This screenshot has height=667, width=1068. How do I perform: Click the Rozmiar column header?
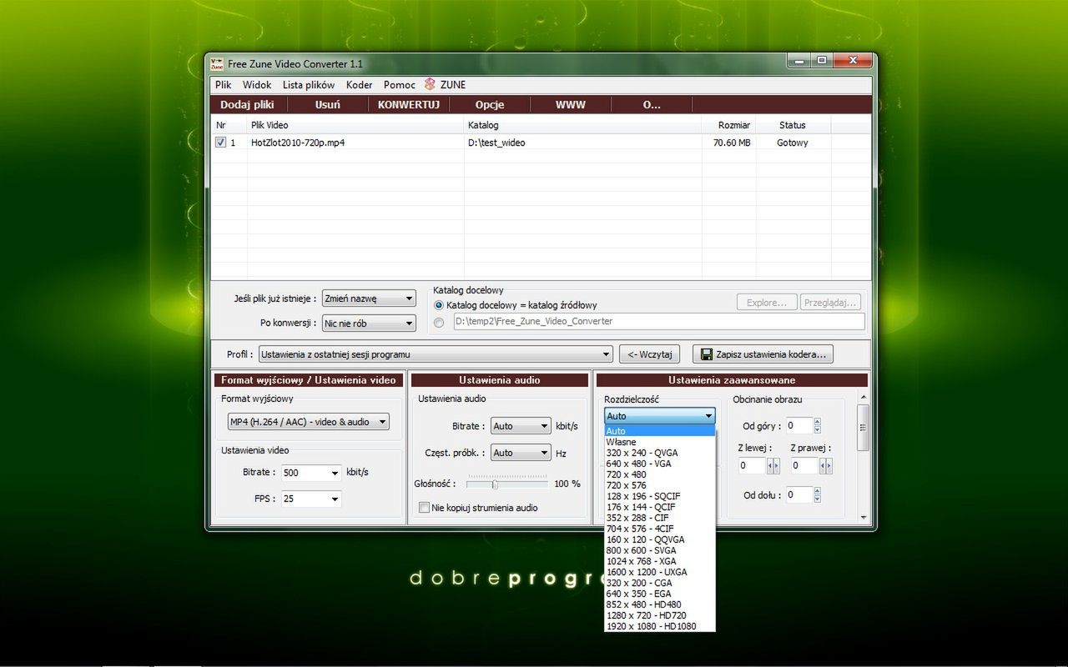point(728,125)
